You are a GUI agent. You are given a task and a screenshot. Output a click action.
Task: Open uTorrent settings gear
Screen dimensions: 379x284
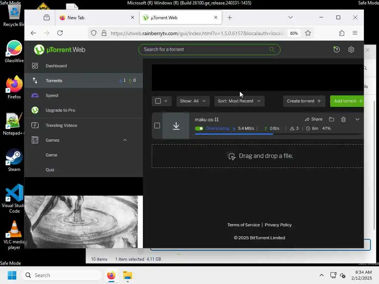tap(351, 50)
